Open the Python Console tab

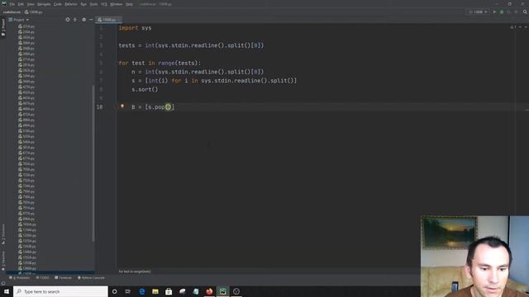91,278
